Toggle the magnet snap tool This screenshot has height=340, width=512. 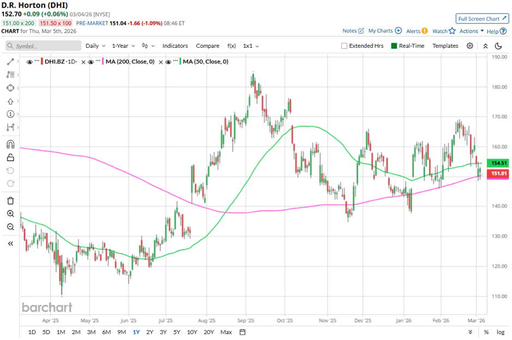click(10, 144)
